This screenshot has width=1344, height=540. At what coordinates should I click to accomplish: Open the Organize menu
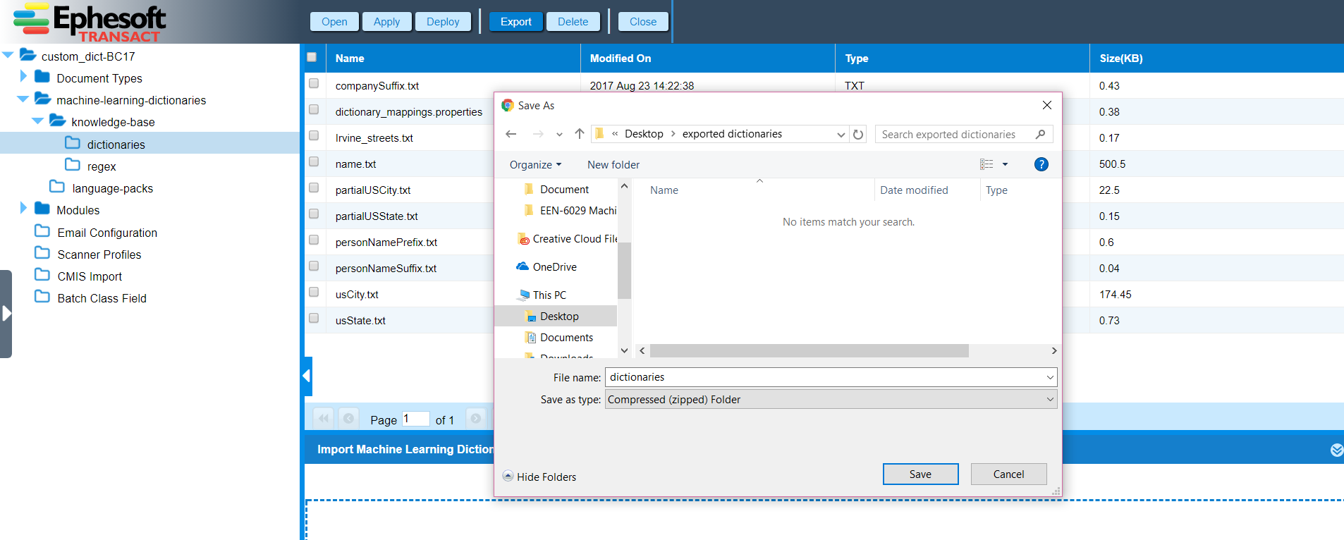[x=536, y=165]
